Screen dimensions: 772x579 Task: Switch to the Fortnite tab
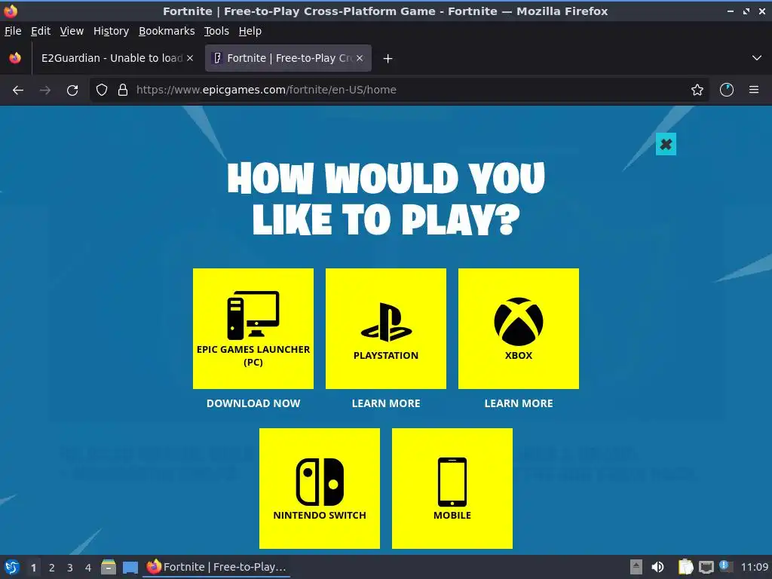288,58
